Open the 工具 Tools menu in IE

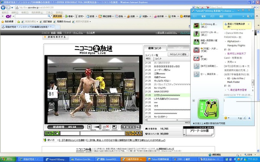pos(49,13)
